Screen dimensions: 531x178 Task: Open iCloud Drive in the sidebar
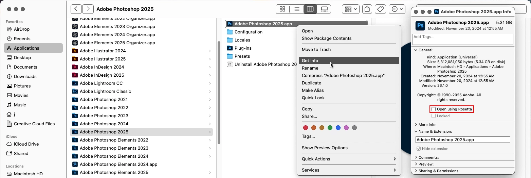point(33,144)
